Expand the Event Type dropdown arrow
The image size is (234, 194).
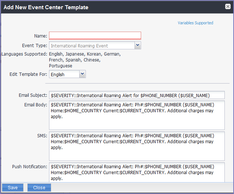pos(137,45)
